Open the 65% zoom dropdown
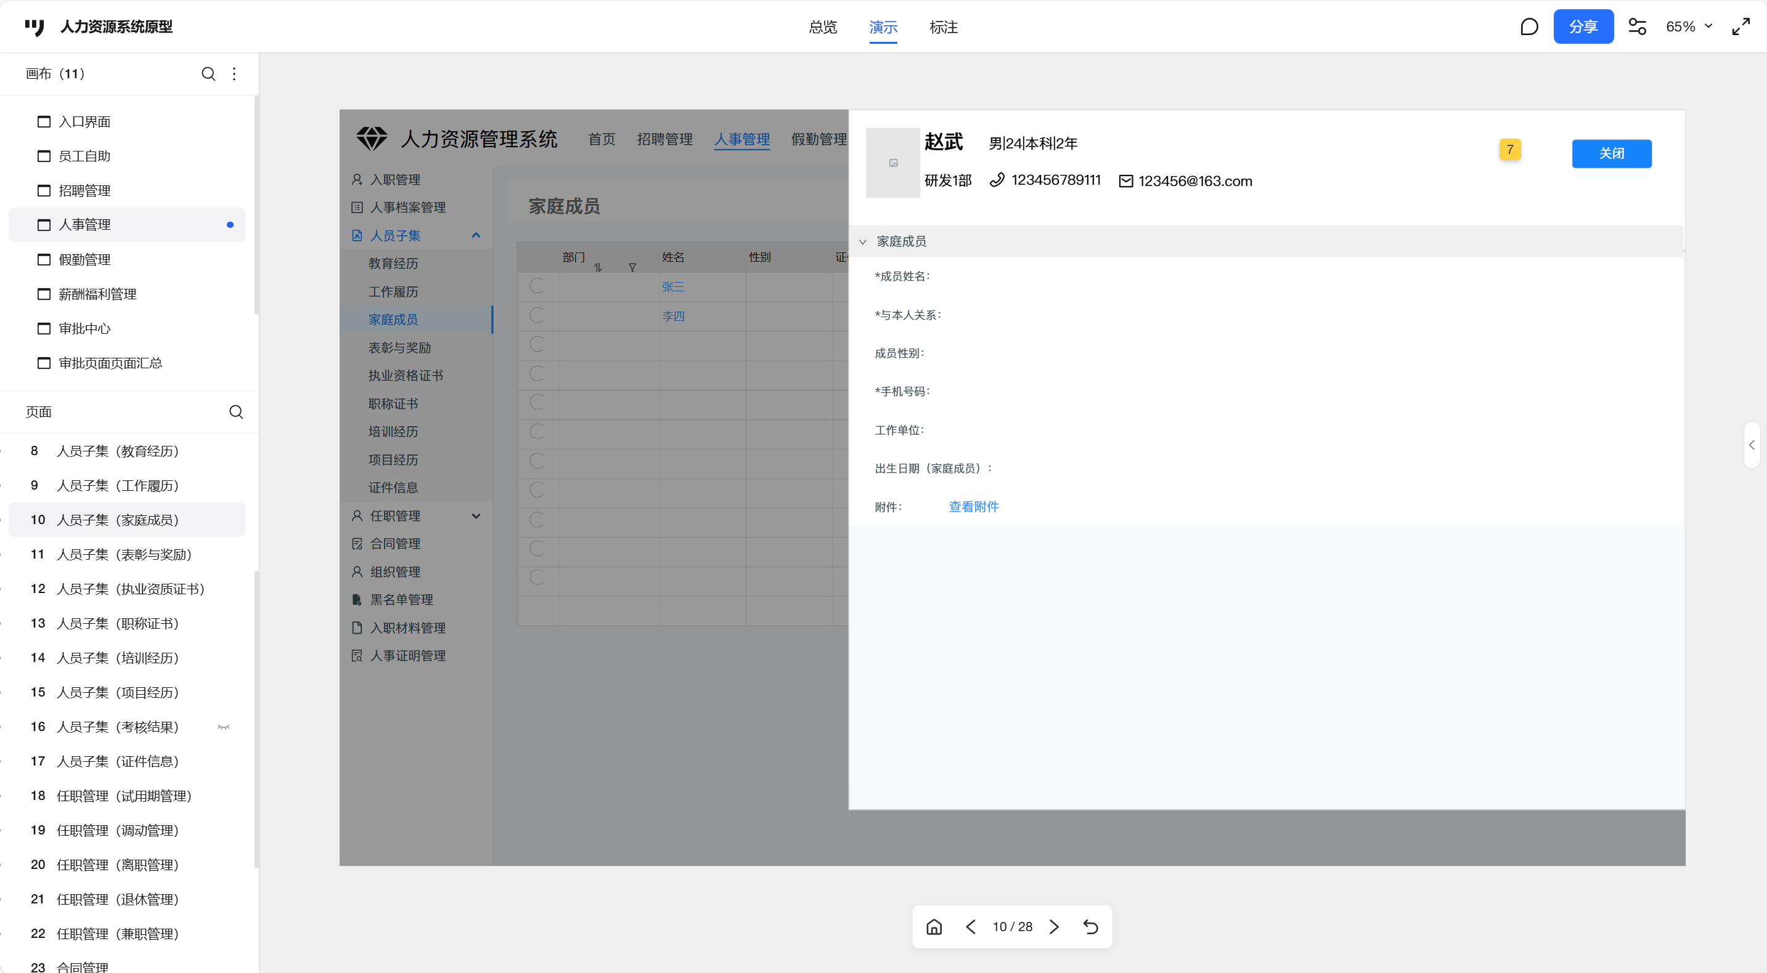The height and width of the screenshot is (973, 1767). pyautogui.click(x=1689, y=26)
